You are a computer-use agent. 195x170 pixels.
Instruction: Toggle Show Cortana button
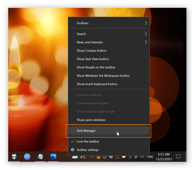pos(109,51)
